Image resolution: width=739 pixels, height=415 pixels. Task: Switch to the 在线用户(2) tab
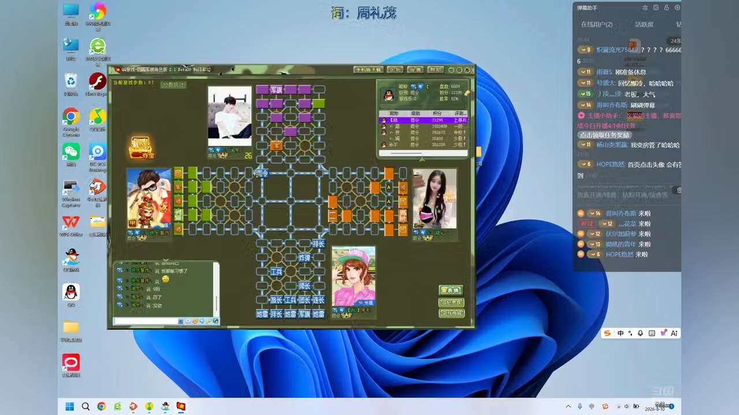(x=596, y=24)
